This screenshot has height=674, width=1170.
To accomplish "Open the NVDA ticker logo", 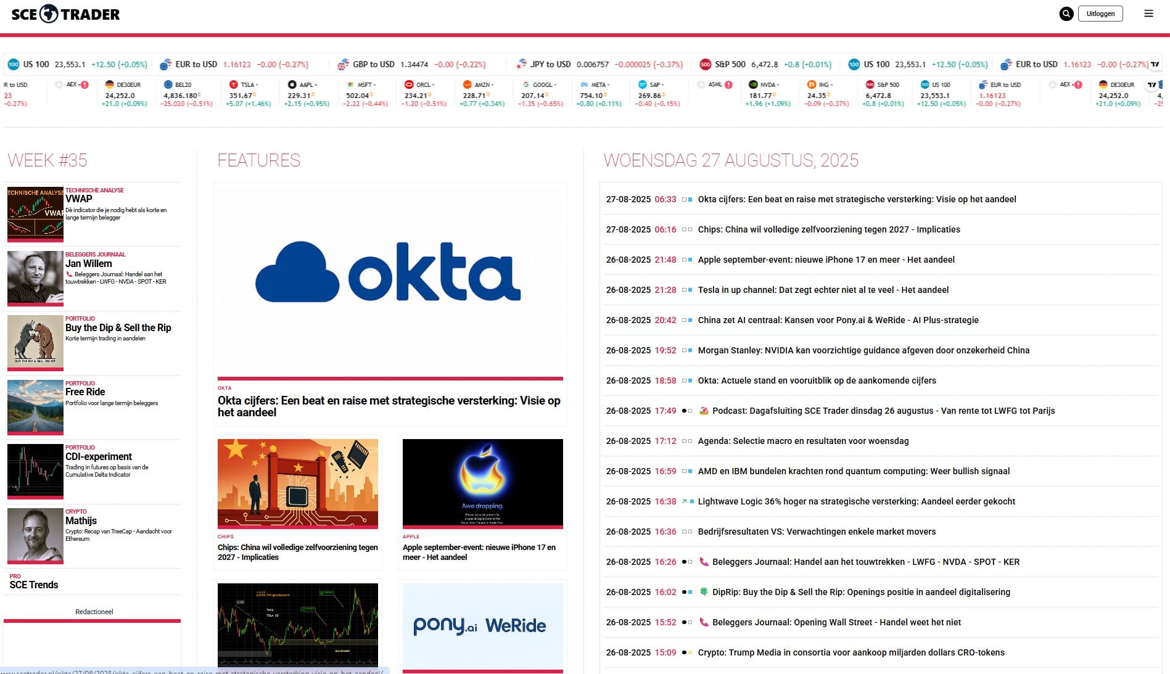I will coord(753,84).
